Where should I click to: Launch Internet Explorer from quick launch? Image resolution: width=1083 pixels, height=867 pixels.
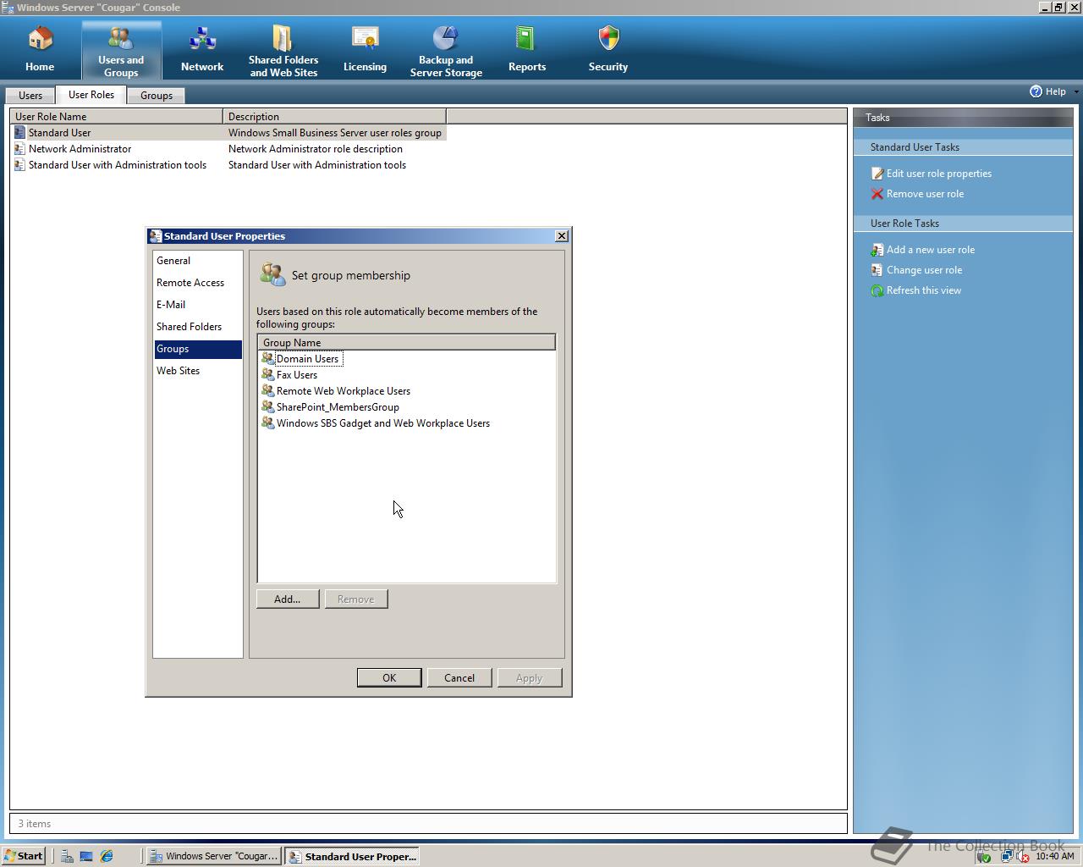tap(107, 856)
